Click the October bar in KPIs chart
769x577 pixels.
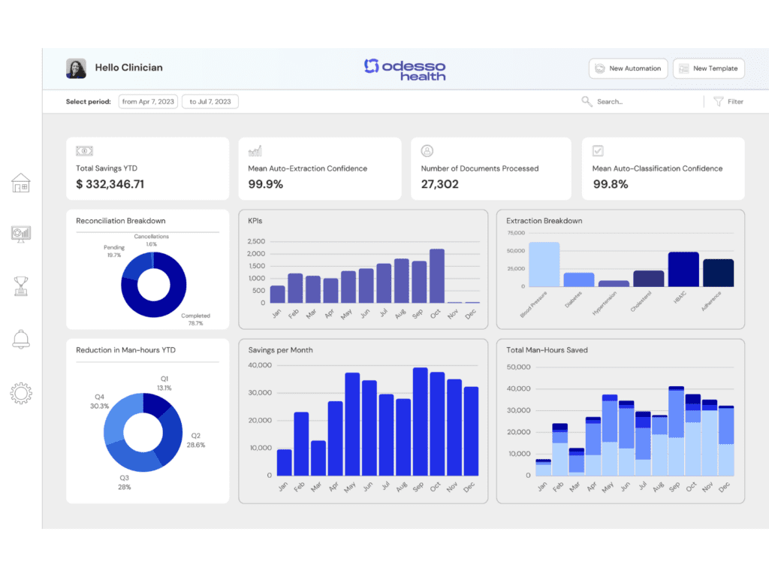[x=436, y=276]
